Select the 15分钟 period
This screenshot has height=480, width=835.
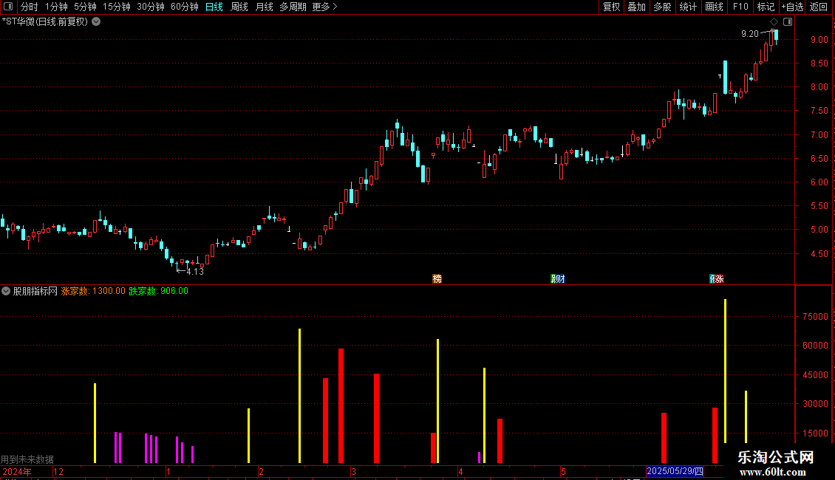[x=117, y=7]
